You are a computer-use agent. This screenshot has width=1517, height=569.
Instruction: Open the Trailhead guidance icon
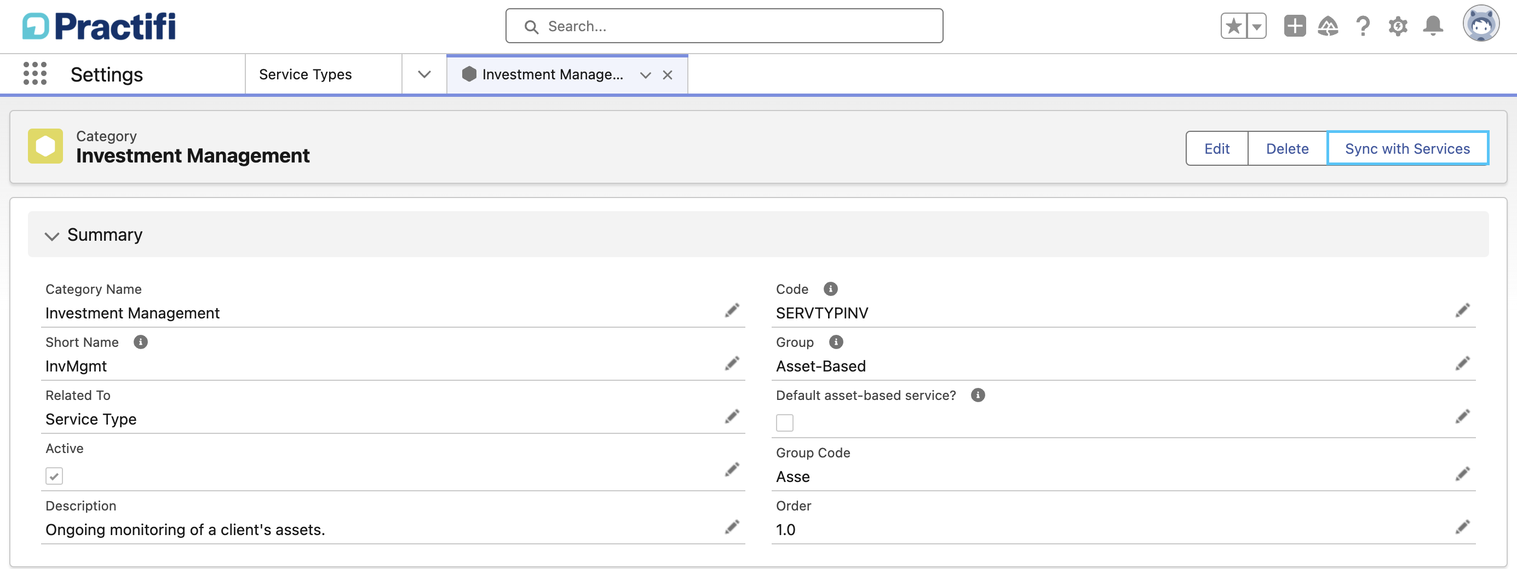click(1328, 26)
